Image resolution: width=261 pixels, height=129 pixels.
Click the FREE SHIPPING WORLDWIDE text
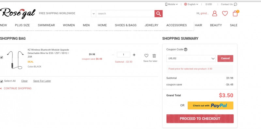pos(57,13)
